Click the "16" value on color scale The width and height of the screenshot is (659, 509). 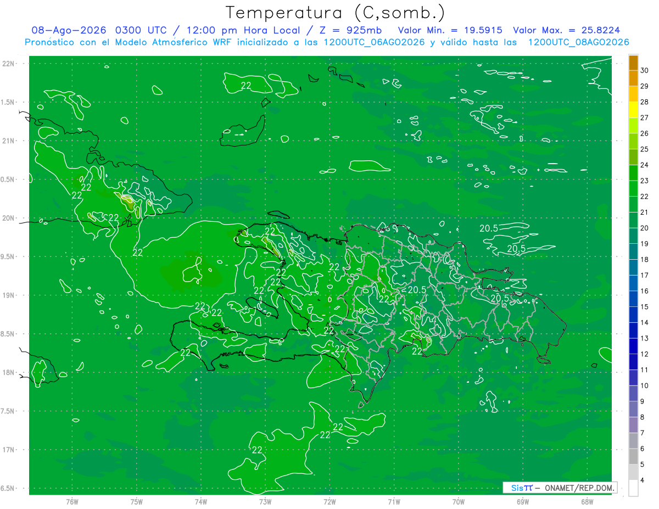[x=644, y=291]
